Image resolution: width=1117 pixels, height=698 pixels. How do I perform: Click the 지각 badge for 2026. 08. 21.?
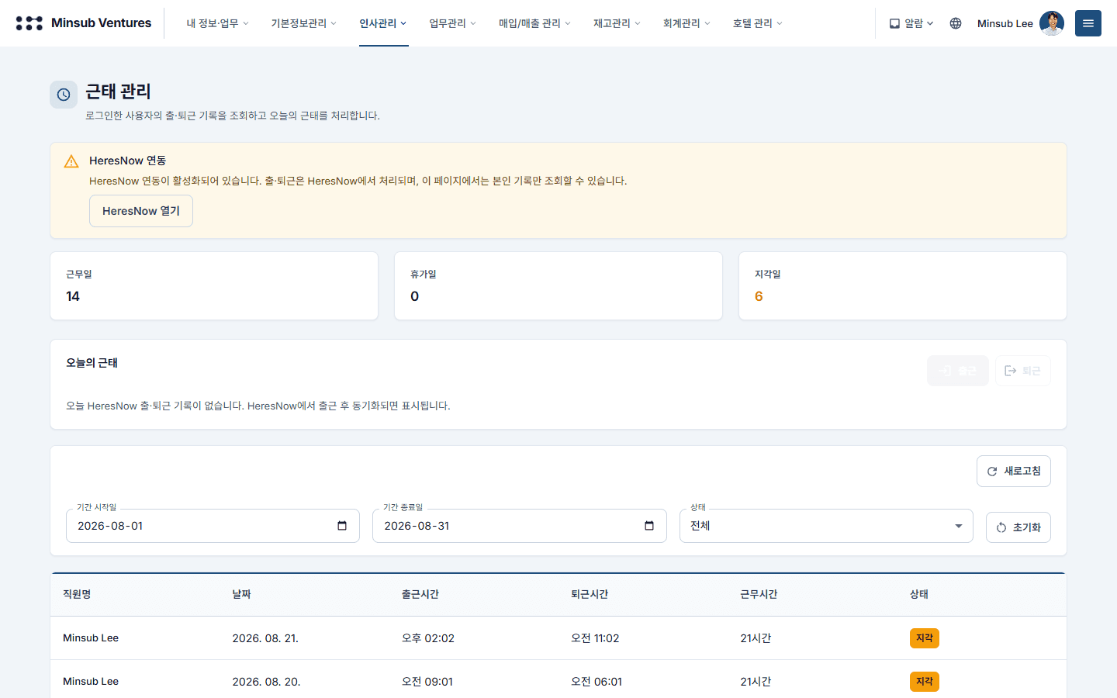tap(925, 638)
